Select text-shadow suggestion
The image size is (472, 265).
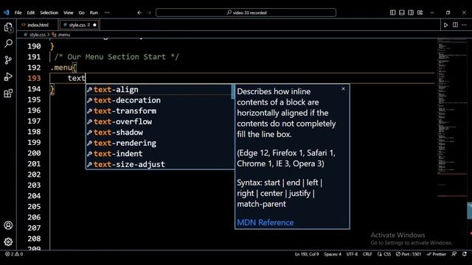[159, 132]
